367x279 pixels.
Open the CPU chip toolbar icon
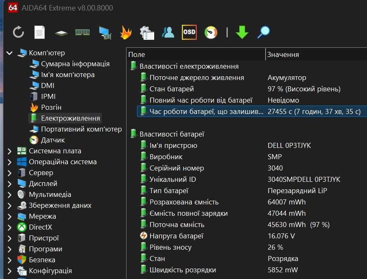tap(61, 33)
